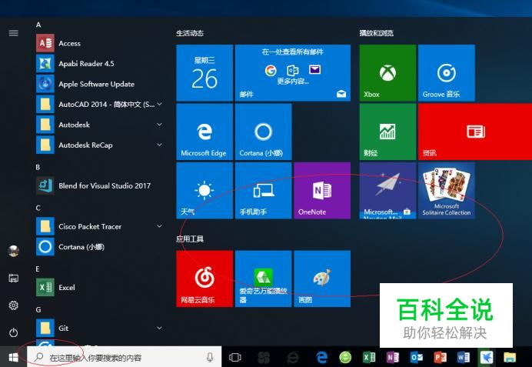Jump to letter G group header
The image size is (532, 367).
click(x=38, y=309)
